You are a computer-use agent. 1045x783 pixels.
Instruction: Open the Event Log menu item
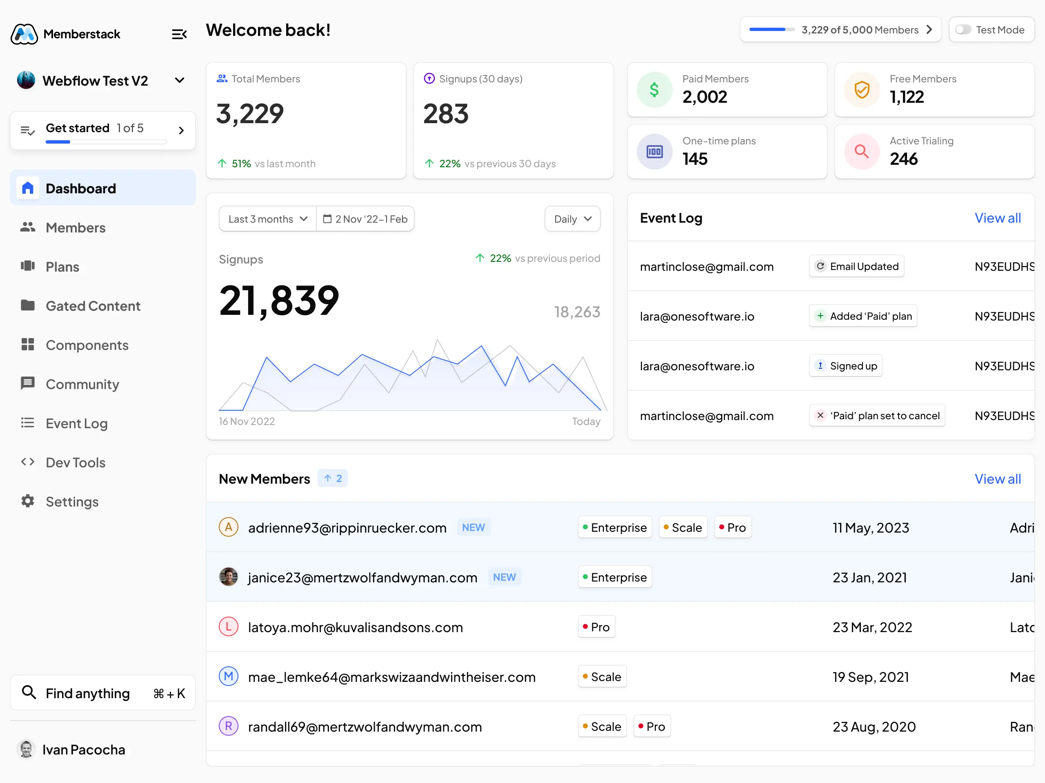click(28, 423)
